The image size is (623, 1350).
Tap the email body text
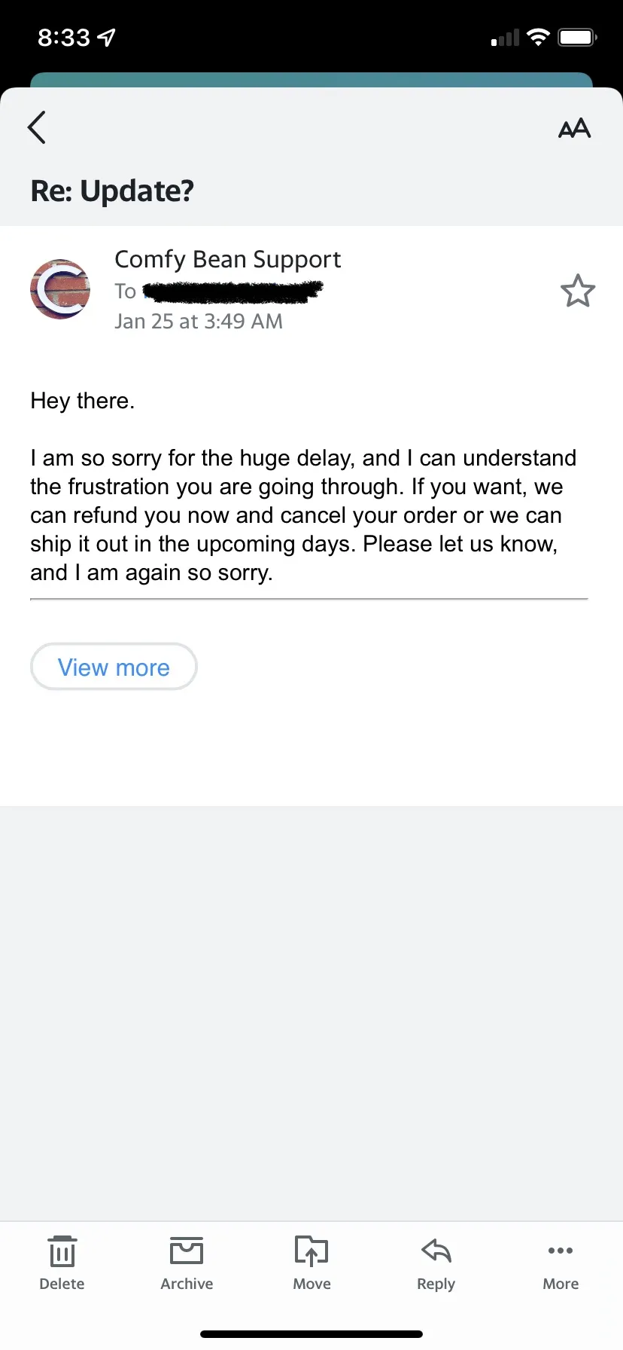click(x=304, y=515)
